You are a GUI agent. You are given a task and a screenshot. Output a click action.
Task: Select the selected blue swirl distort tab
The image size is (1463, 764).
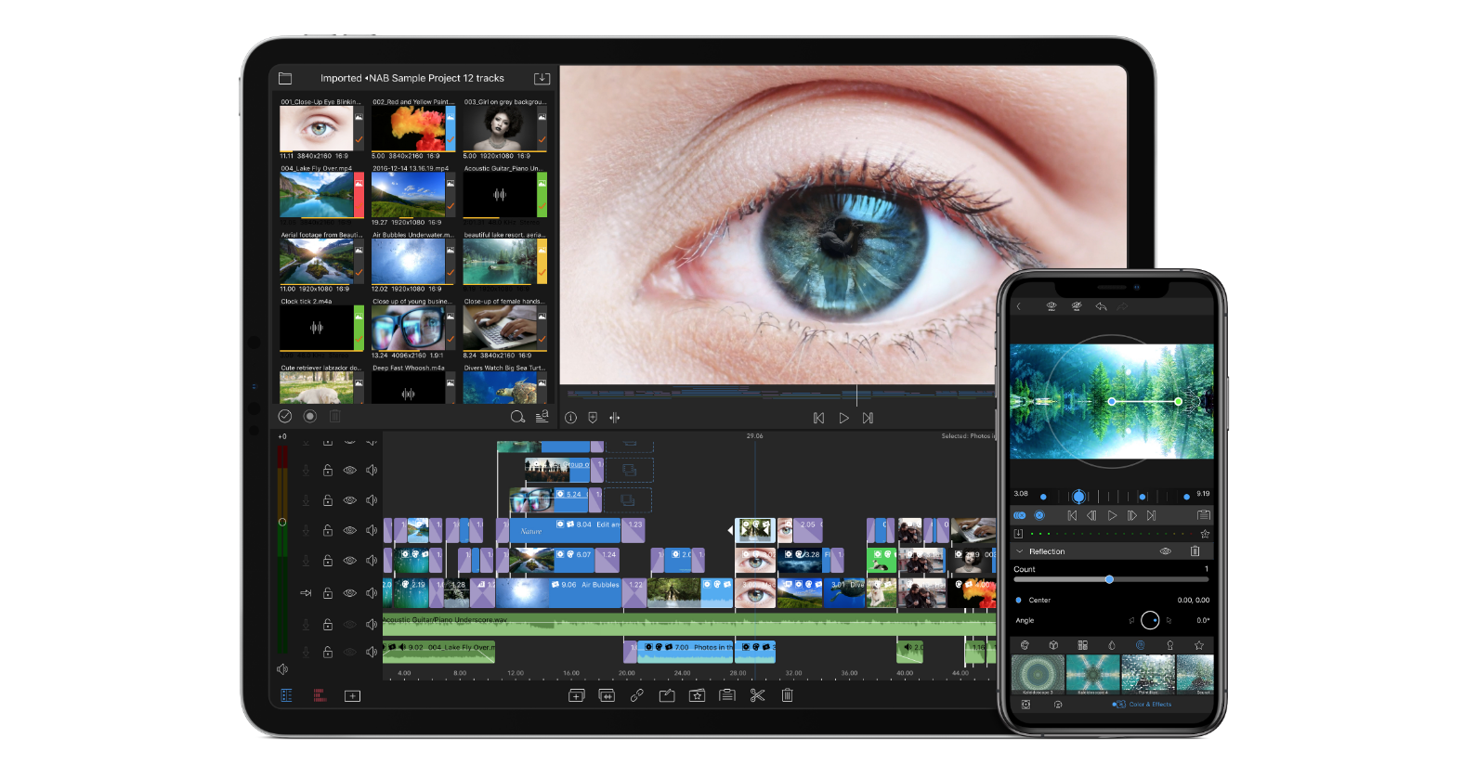(x=1141, y=645)
